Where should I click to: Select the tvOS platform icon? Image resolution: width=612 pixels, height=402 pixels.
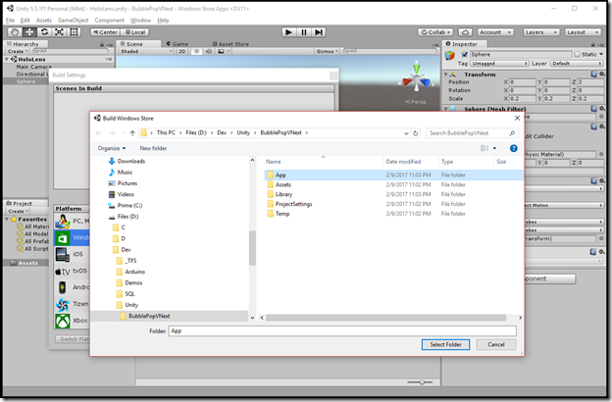63,272
